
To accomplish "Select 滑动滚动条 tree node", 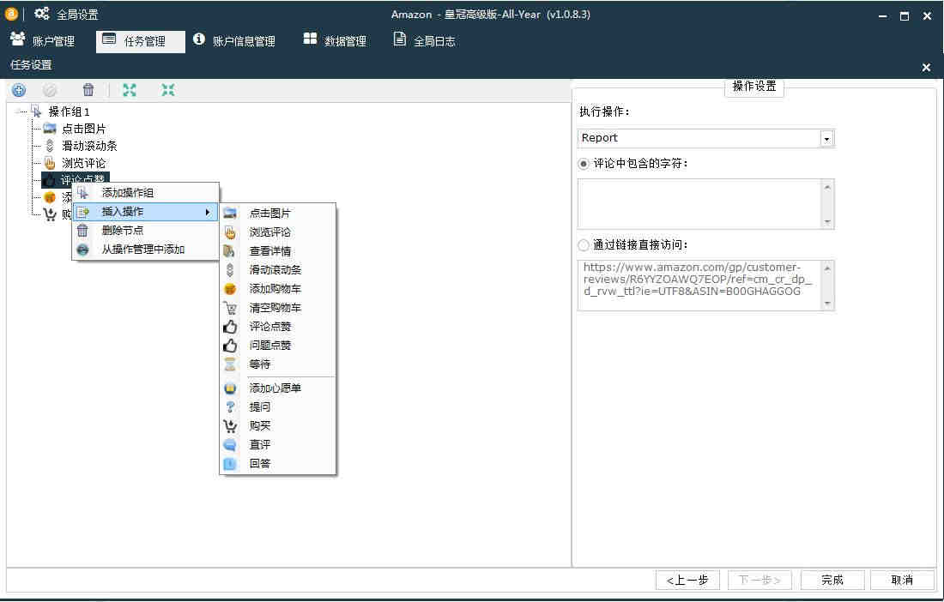I will (x=90, y=146).
